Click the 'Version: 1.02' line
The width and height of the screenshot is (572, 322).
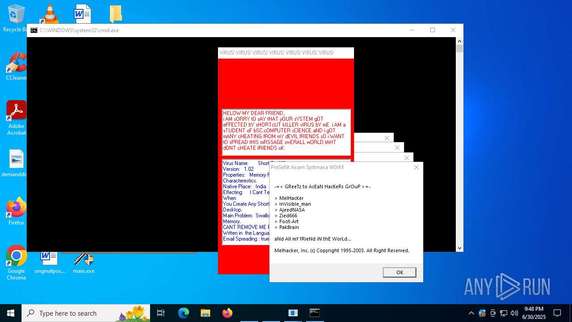[x=238, y=169]
